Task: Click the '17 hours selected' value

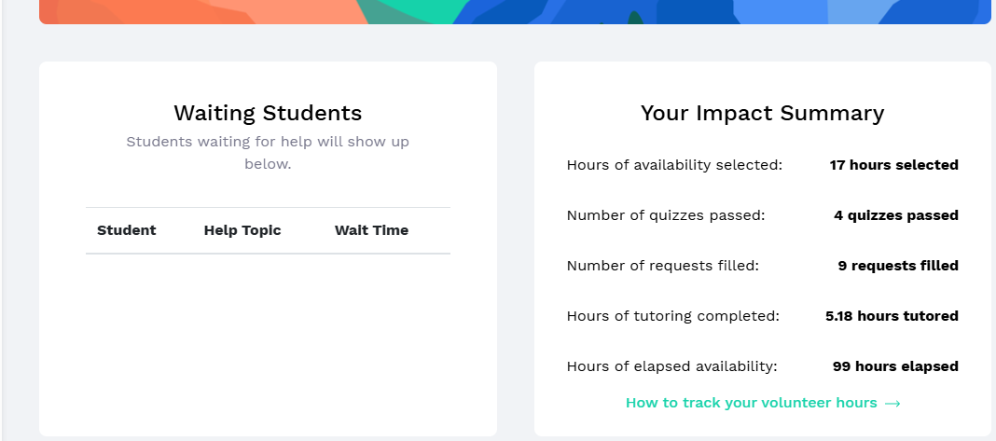Action: point(893,165)
